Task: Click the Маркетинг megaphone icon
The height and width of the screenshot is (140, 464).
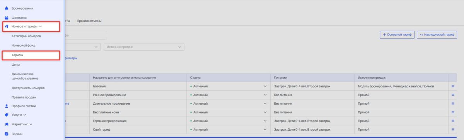Action: point(7,124)
